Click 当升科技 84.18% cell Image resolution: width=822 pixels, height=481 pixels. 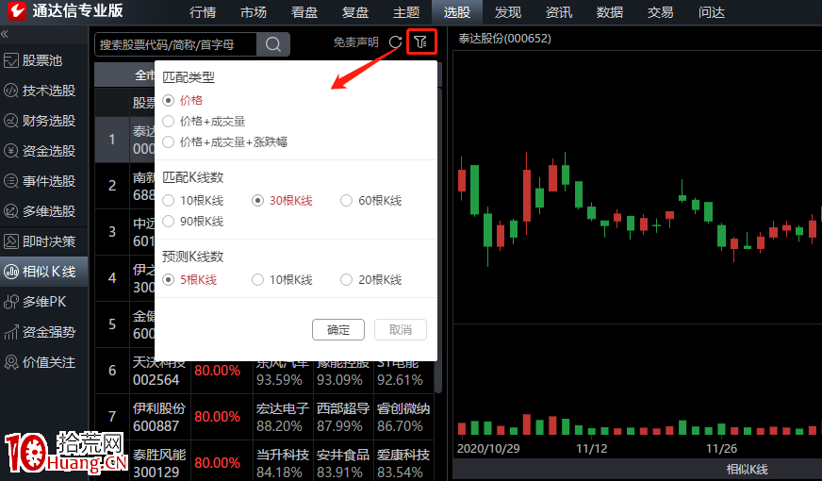283,462
